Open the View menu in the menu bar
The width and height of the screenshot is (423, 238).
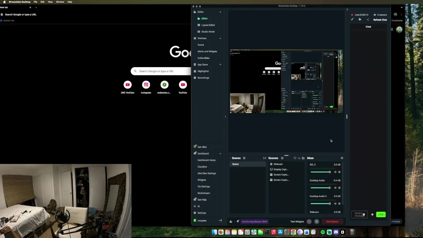[x=50, y=2]
